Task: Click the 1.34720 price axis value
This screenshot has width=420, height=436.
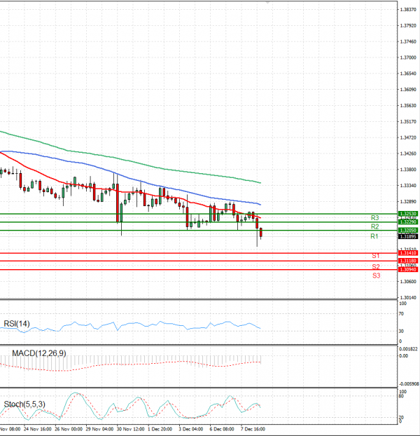Action: [408, 137]
